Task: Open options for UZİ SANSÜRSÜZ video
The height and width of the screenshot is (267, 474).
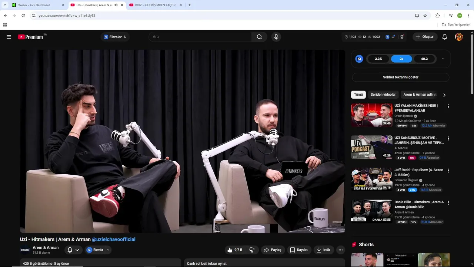Action: 448,139
